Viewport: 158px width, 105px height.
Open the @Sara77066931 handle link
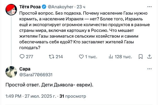36,75
